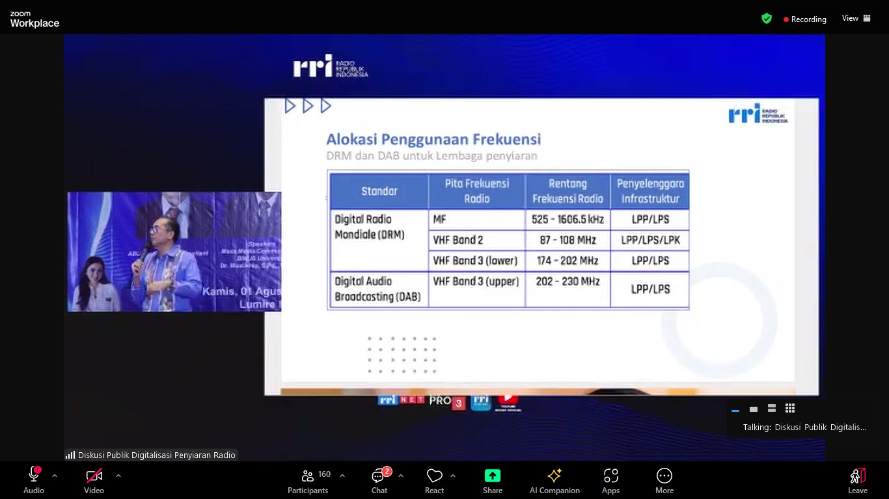This screenshot has height=499, width=889.
Task: Switch to grid thumbnail view icon
Action: [790, 409]
